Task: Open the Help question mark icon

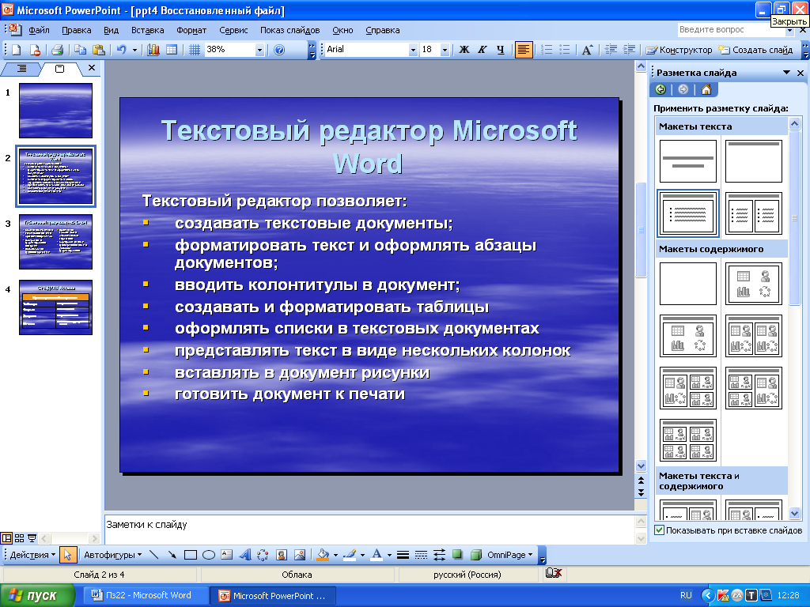Action: [x=279, y=50]
